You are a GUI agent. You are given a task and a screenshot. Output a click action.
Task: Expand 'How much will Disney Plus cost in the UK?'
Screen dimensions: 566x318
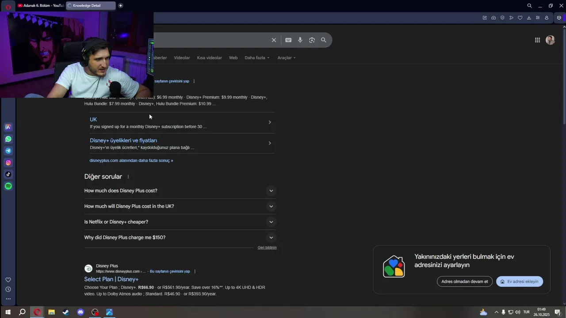click(x=180, y=206)
